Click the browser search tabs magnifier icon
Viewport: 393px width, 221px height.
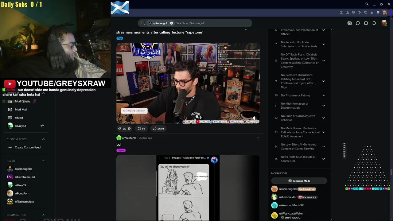(x=367, y=4)
